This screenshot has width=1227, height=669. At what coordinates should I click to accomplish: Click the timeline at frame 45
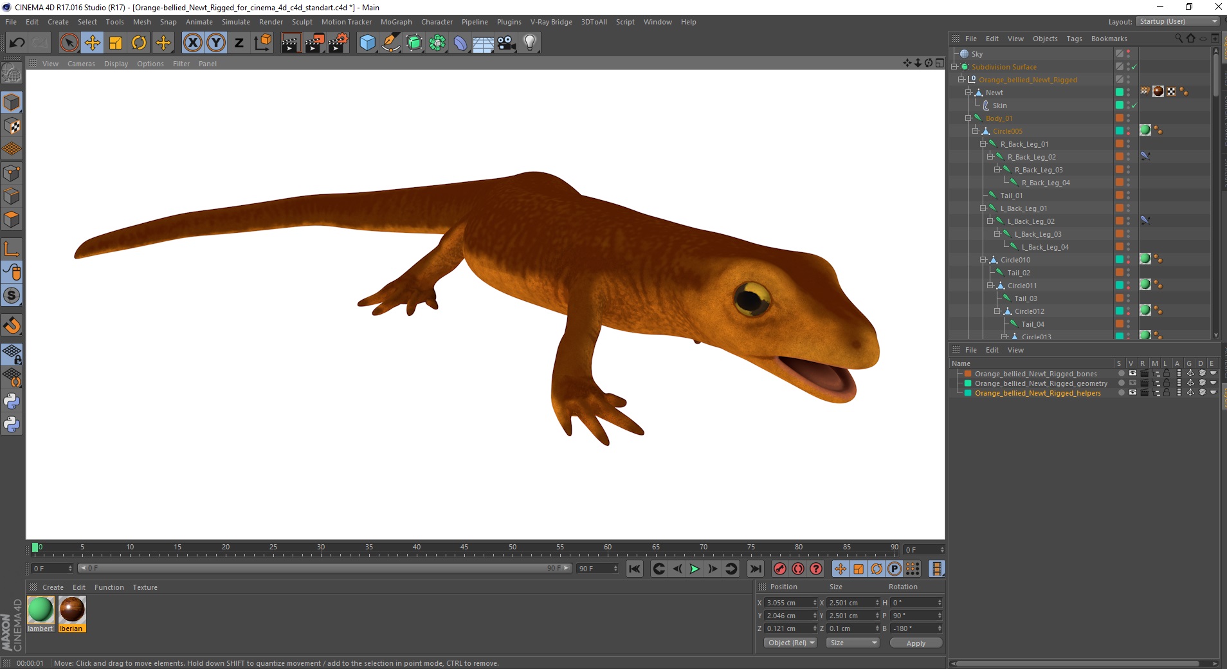pos(464,548)
